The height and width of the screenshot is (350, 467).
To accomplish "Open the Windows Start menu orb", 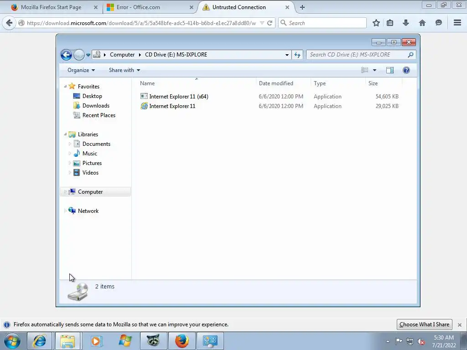I will pyautogui.click(x=12, y=341).
